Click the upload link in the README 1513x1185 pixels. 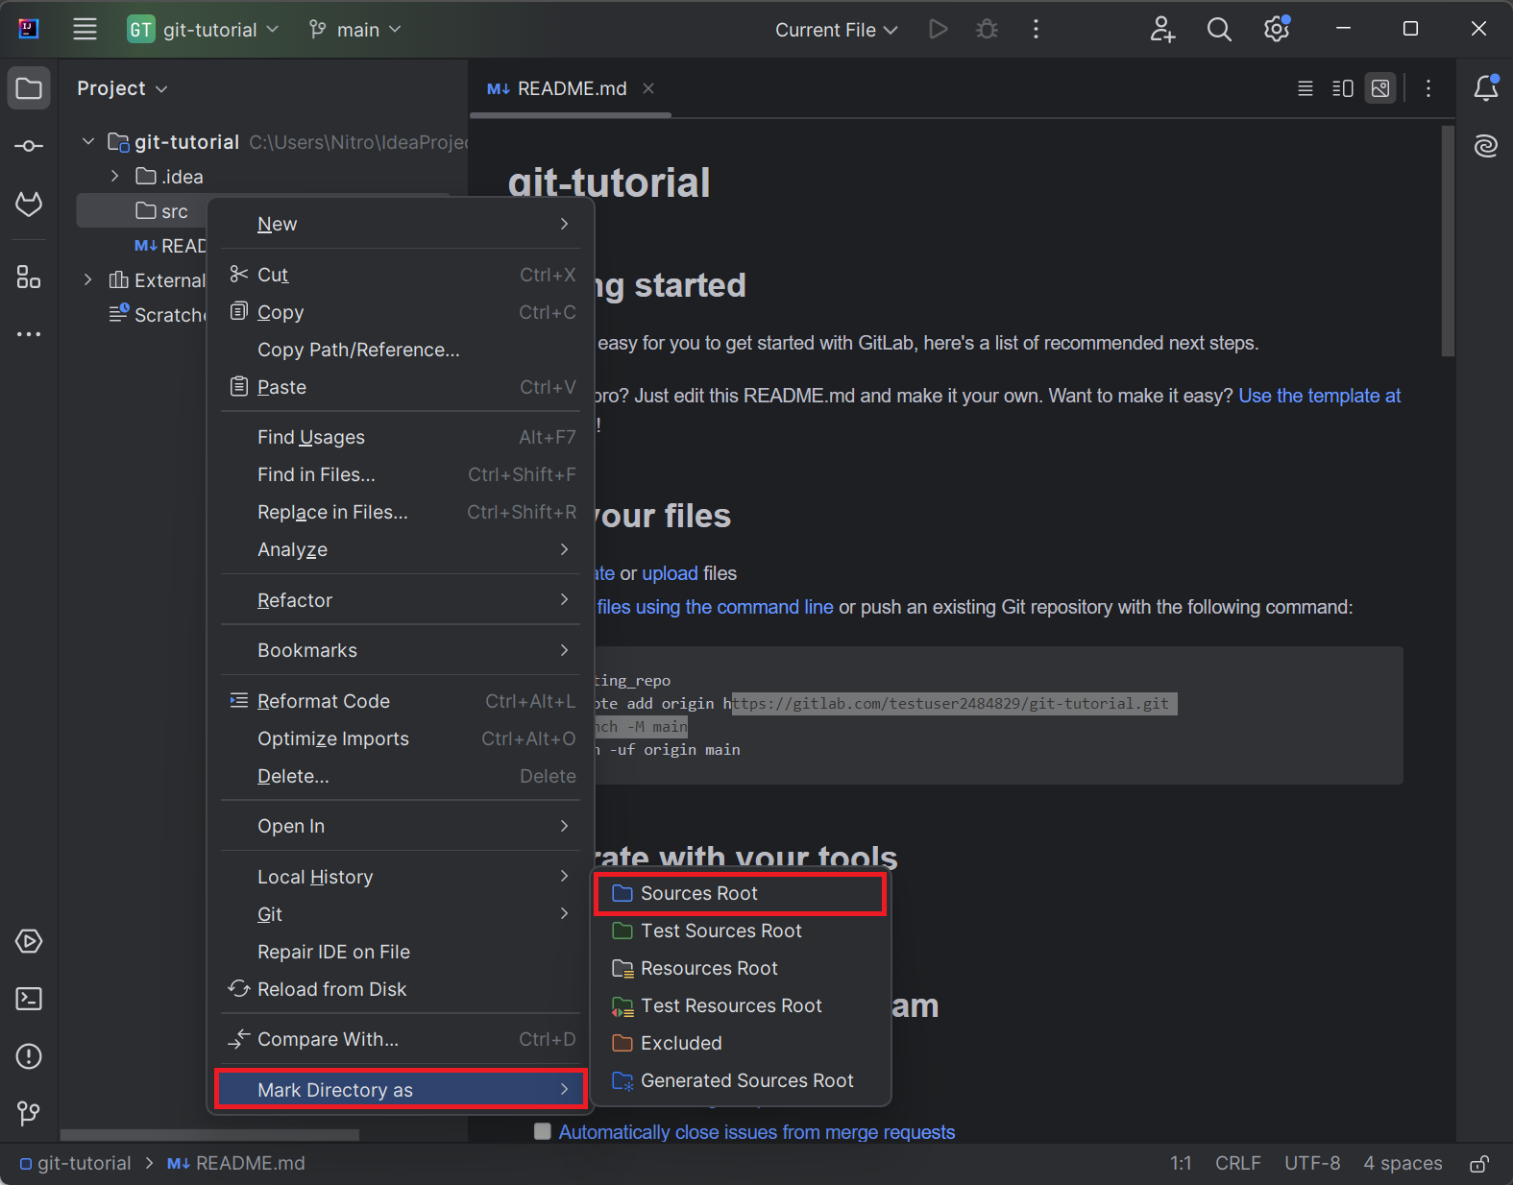point(670,573)
